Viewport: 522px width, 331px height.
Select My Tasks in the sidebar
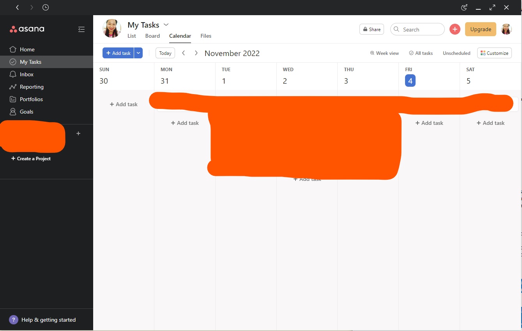[x=46, y=62]
